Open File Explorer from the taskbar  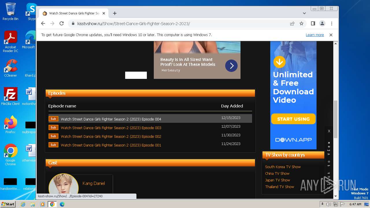pyautogui.click(x=33, y=204)
